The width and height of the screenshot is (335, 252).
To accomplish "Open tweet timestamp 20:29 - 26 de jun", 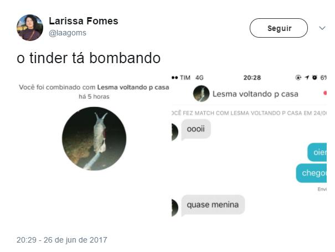I will [x=62, y=240].
